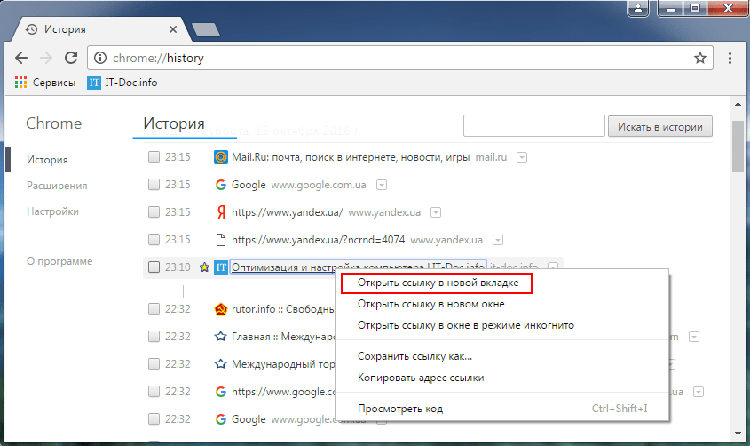Screen dimensions: 750x446
Task: Go back with the browser back arrow
Action: 21,58
